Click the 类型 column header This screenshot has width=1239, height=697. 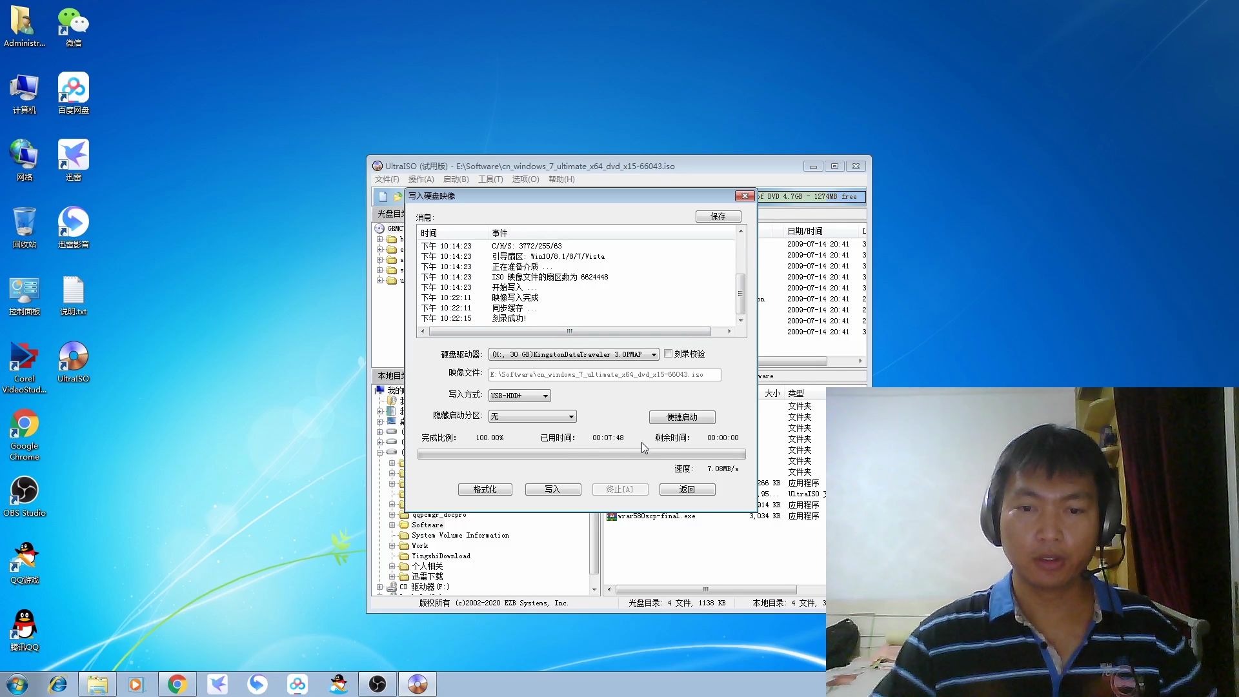pos(796,394)
